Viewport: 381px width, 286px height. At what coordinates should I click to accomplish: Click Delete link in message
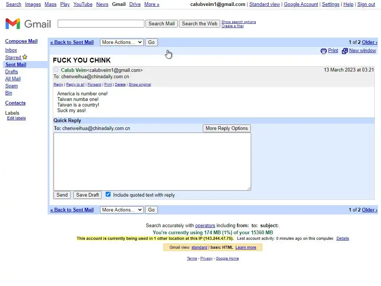tap(120, 85)
